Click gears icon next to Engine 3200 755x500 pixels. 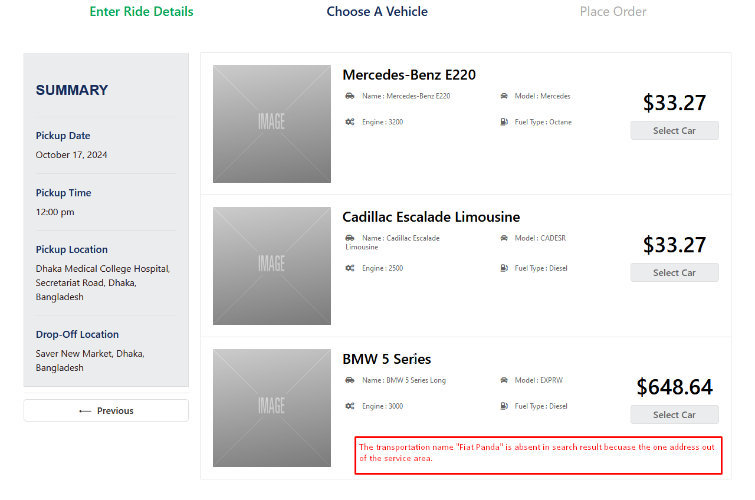click(x=350, y=122)
